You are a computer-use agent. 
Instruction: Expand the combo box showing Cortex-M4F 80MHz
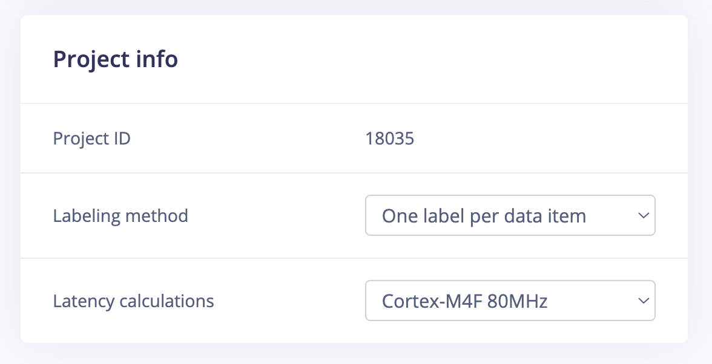click(x=510, y=301)
